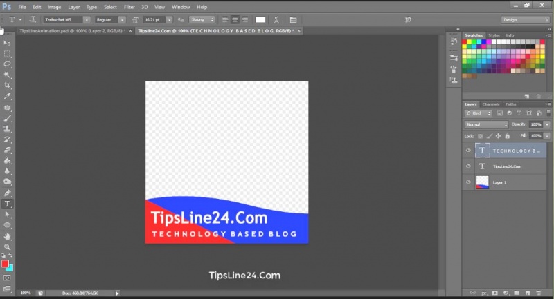Select the Hand tool
This screenshot has width=554, height=299.
pyautogui.click(x=7, y=237)
